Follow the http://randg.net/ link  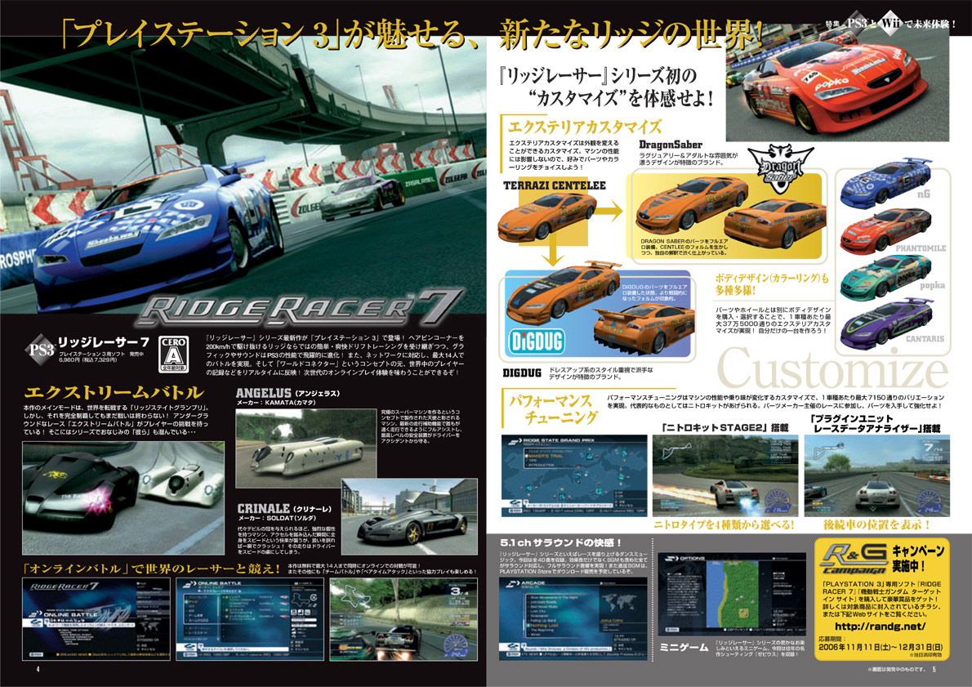click(x=880, y=627)
